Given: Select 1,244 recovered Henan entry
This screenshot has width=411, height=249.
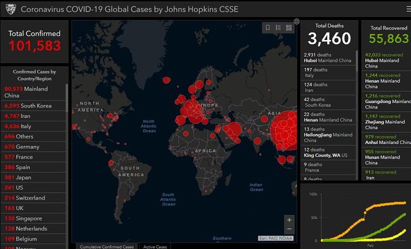Looking at the screenshot, I should [386, 81].
